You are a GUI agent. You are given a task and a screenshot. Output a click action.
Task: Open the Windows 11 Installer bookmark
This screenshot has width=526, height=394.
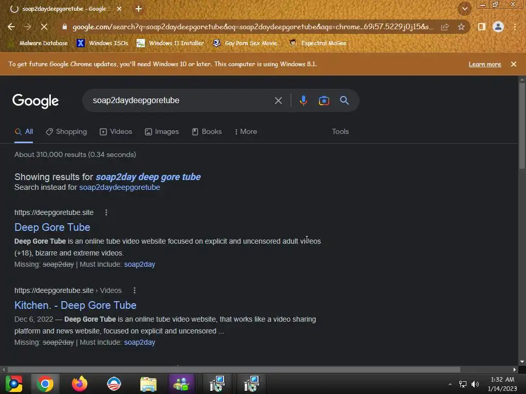point(171,43)
